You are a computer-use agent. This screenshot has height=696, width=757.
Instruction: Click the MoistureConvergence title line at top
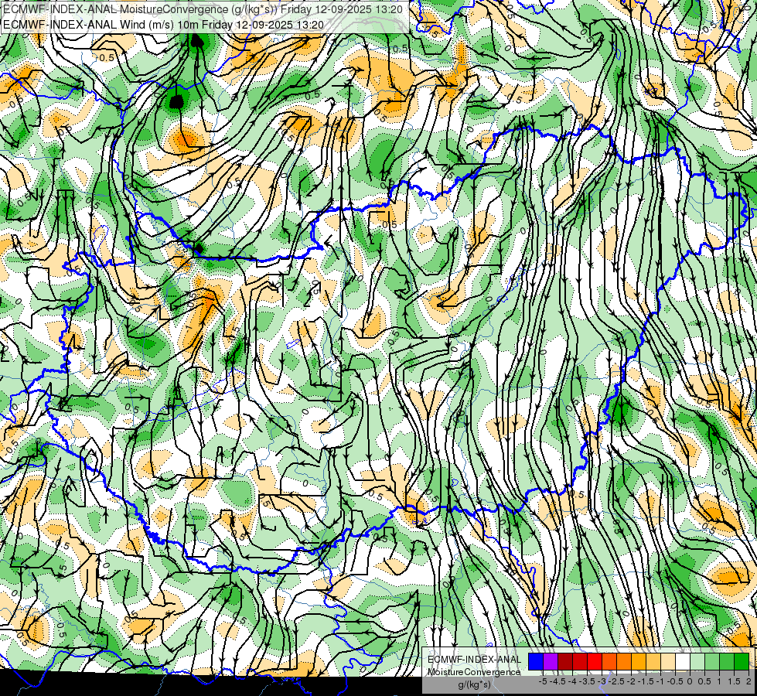pyautogui.click(x=203, y=9)
